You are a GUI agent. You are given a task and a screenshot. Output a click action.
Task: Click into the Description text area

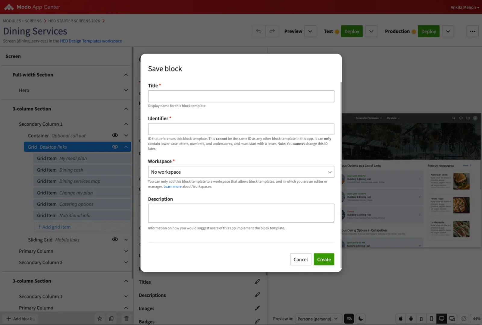[241, 213]
